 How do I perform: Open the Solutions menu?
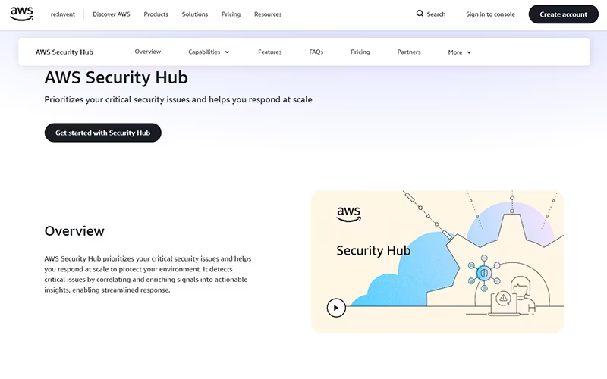pos(195,14)
